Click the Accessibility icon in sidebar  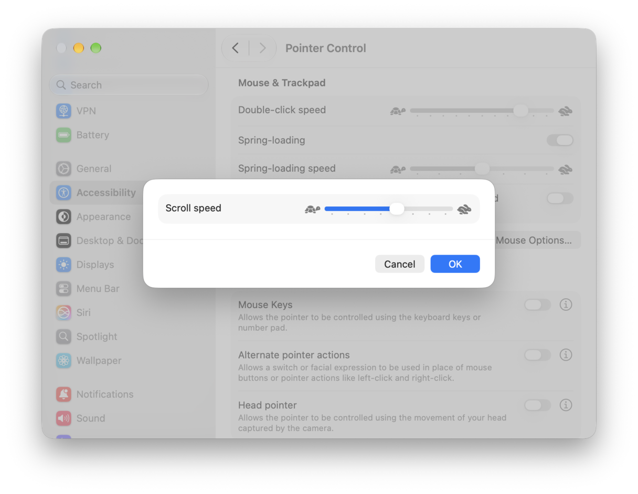coord(63,193)
